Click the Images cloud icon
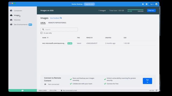This screenshot has width=172, height=96. (x=11, y=15)
